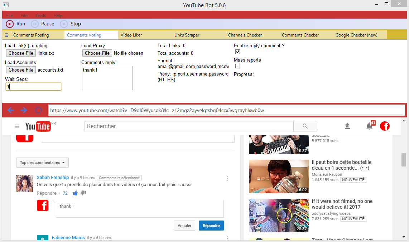Click the page vertical scrollbar thumb
This screenshot has width=409, height=242.
point(404,160)
